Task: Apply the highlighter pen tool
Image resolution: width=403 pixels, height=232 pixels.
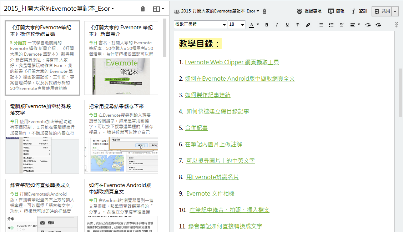Action: 308,25
